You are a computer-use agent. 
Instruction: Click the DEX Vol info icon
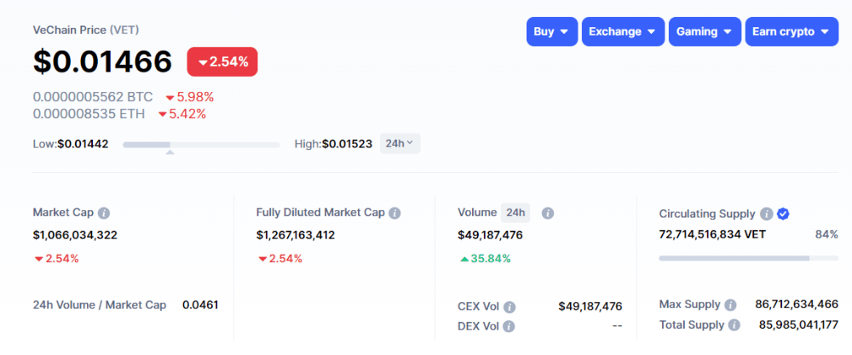pos(509,325)
